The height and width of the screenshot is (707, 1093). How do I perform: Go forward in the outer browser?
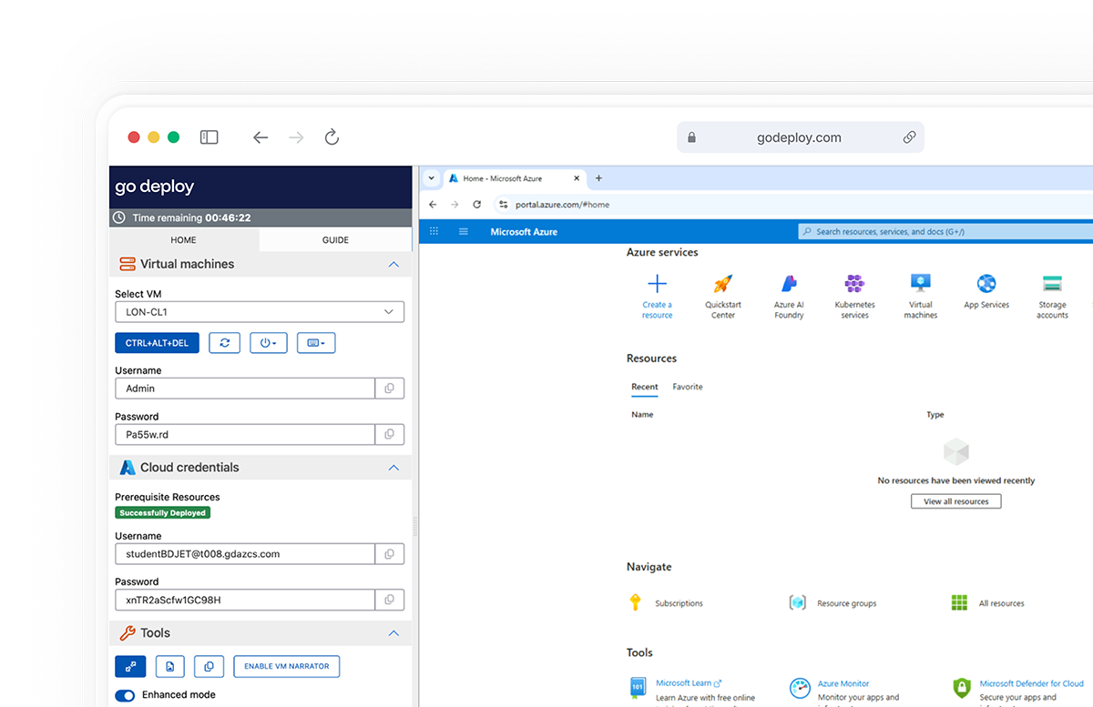[x=296, y=137]
